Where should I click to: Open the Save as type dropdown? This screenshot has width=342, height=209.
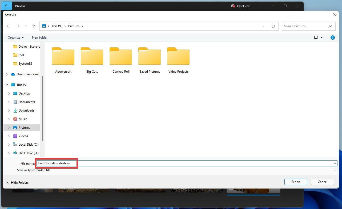pyautogui.click(x=335, y=170)
